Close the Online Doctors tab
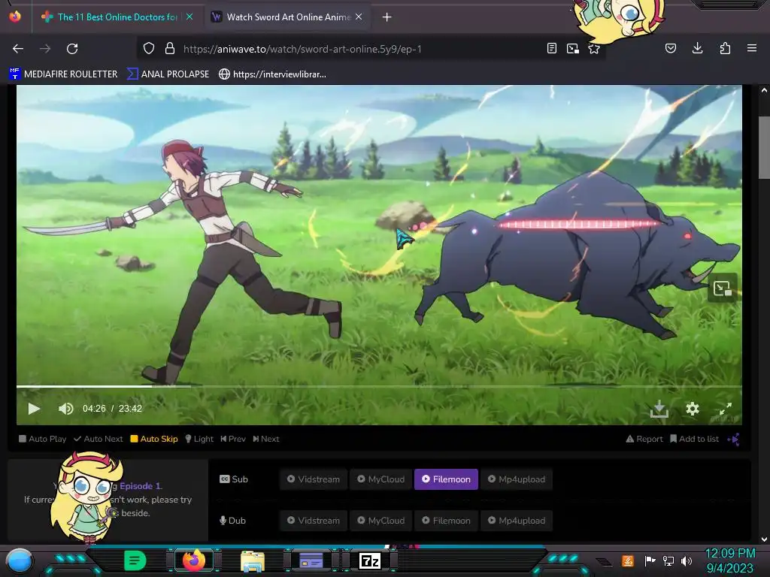770x577 pixels. click(189, 17)
